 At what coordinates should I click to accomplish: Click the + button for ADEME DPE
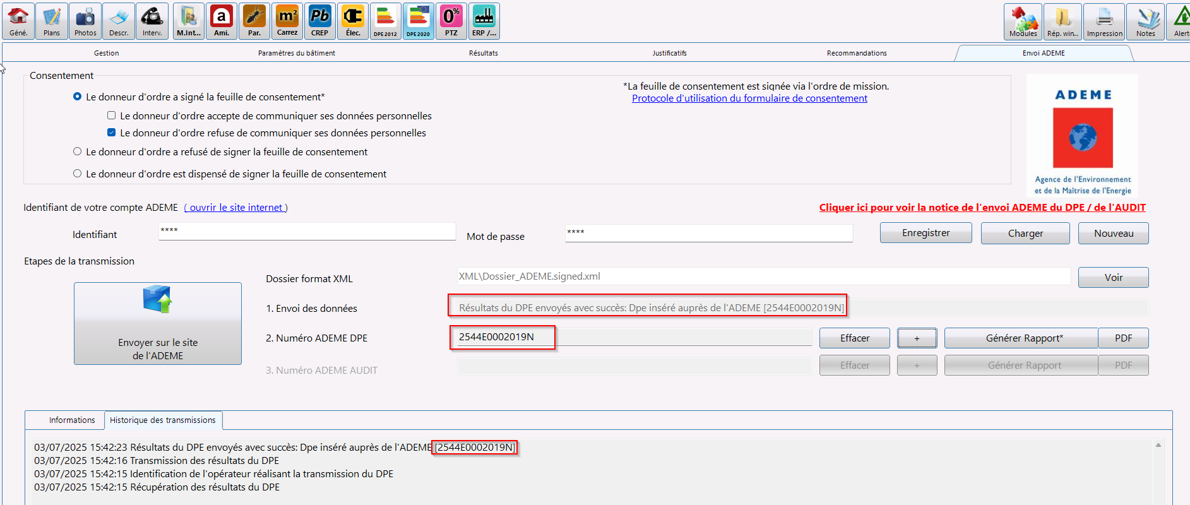tap(917, 338)
